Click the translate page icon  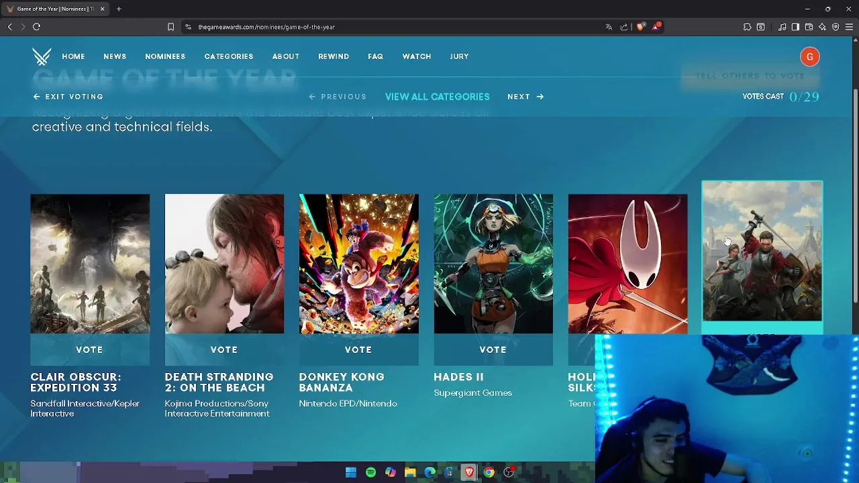click(609, 27)
